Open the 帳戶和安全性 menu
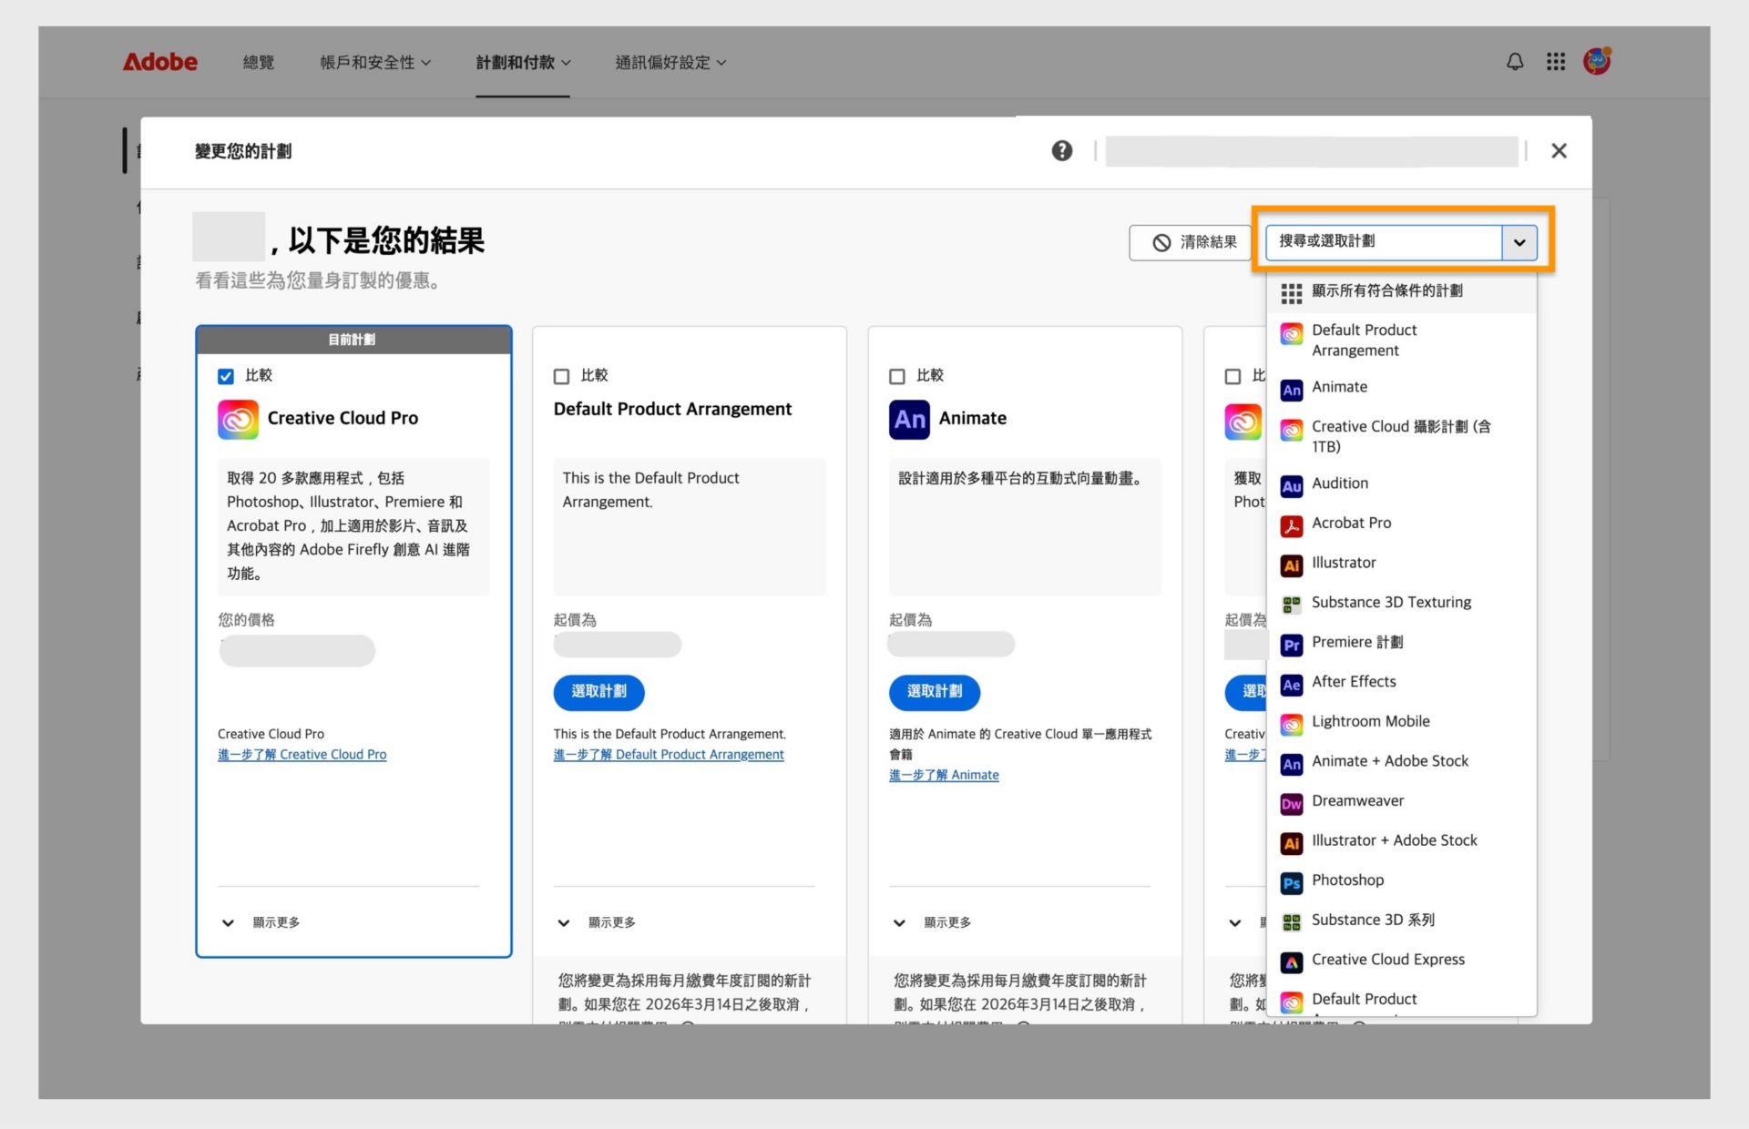This screenshot has height=1129, width=1749. click(374, 63)
